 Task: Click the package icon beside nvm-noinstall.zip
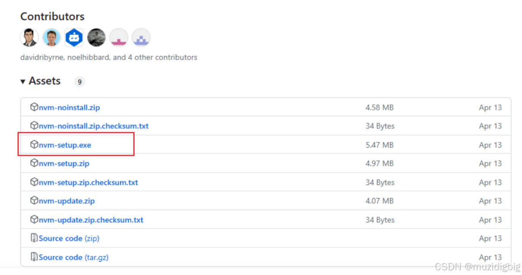(34, 107)
